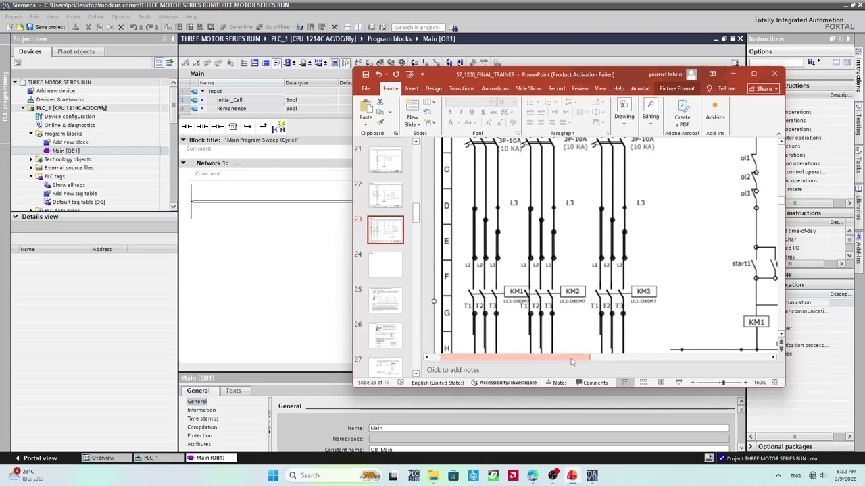Image resolution: width=865 pixels, height=486 pixels.
Task: Switch to Reading View in PowerPoint status bar
Action: (x=660, y=383)
